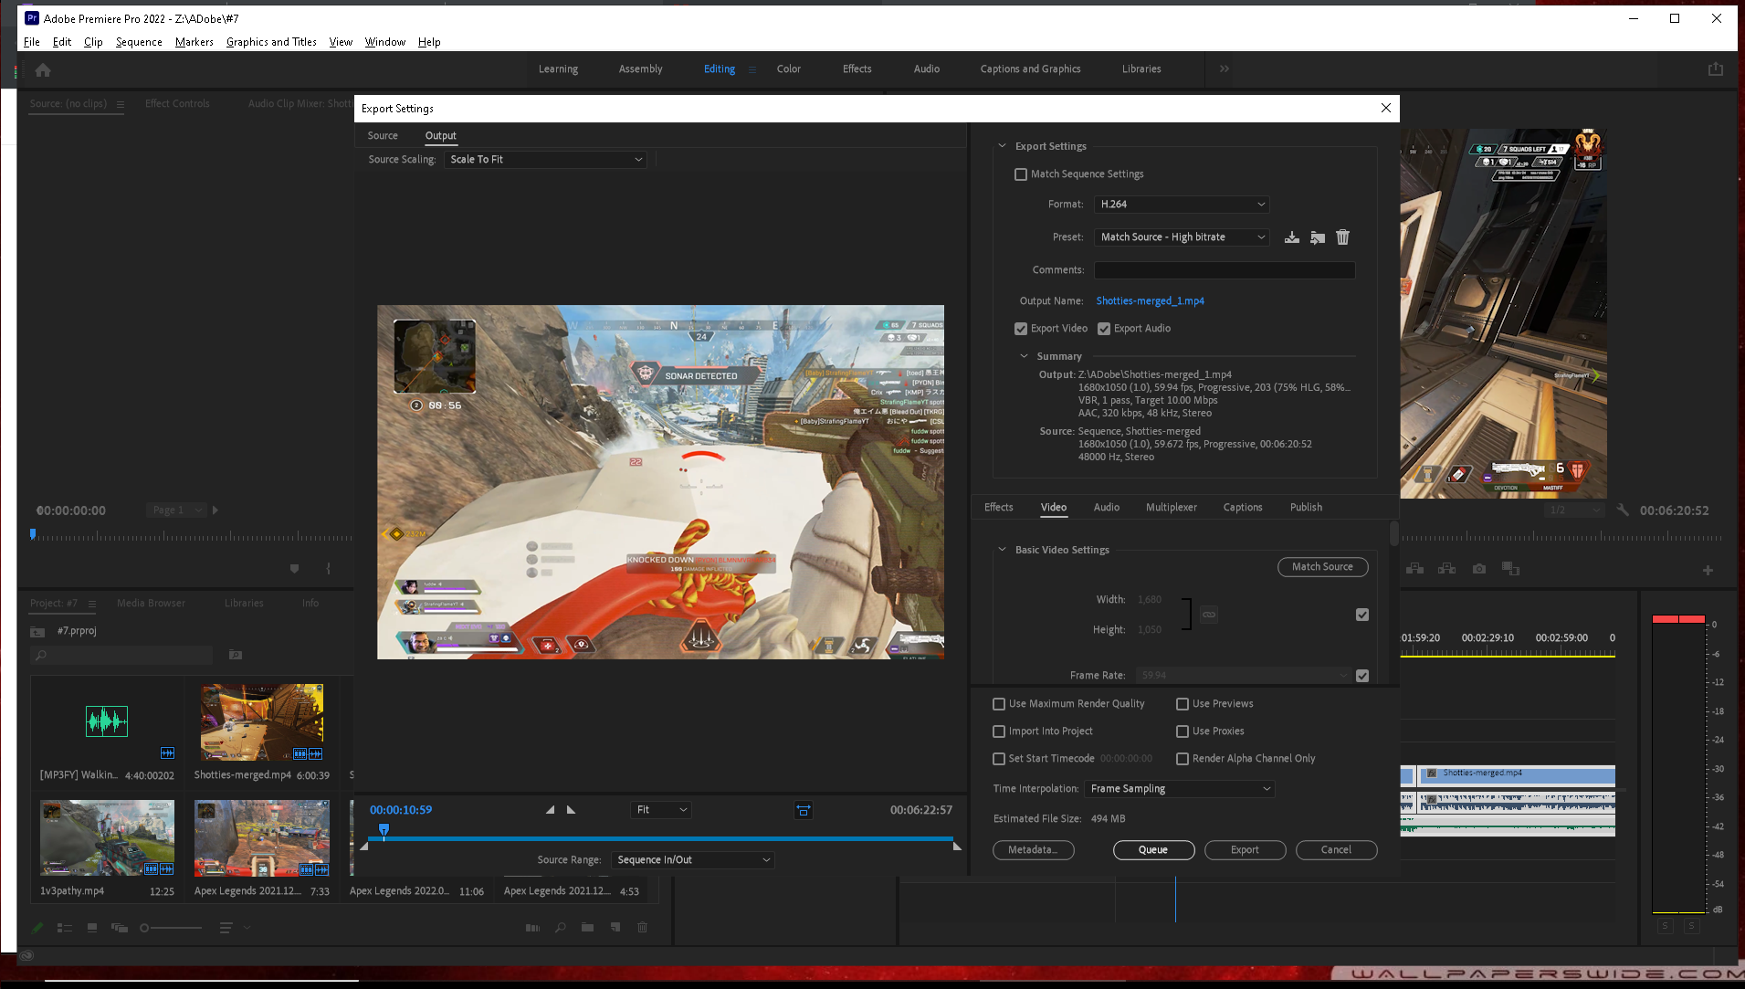Enable Use Maximum Render Quality
This screenshot has height=989, width=1745.
point(999,704)
